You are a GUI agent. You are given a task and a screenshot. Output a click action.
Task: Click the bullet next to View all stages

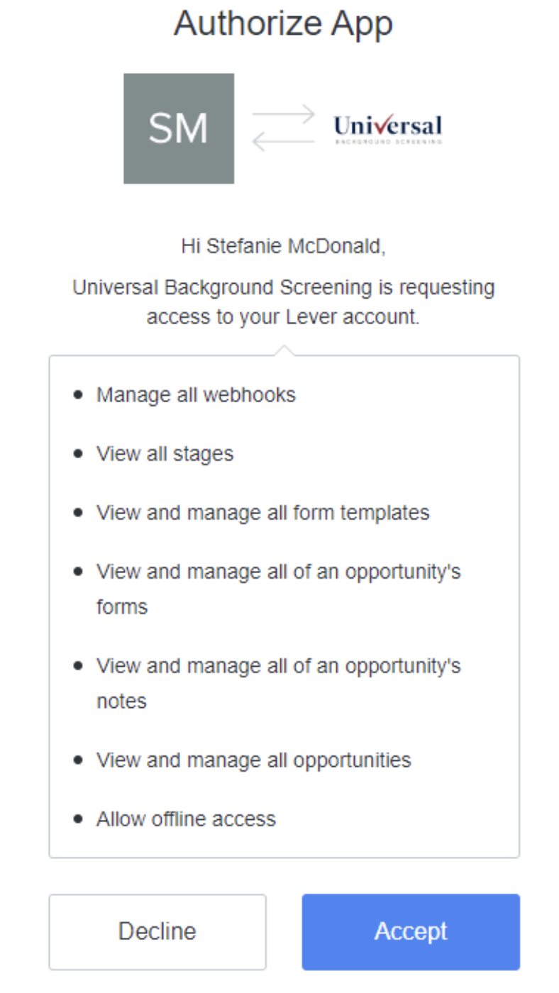(x=78, y=454)
